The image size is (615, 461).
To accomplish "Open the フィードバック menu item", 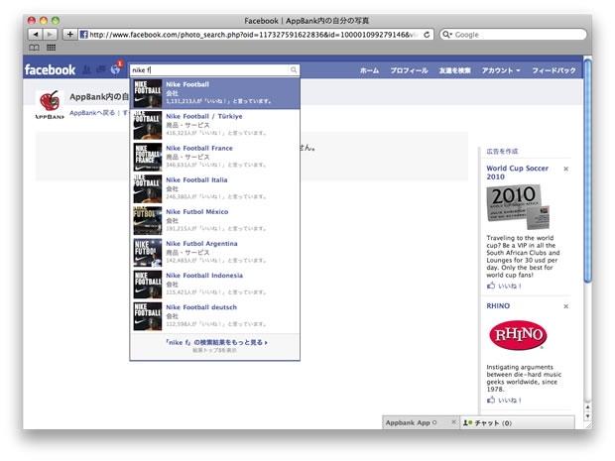I will pyautogui.click(x=553, y=70).
